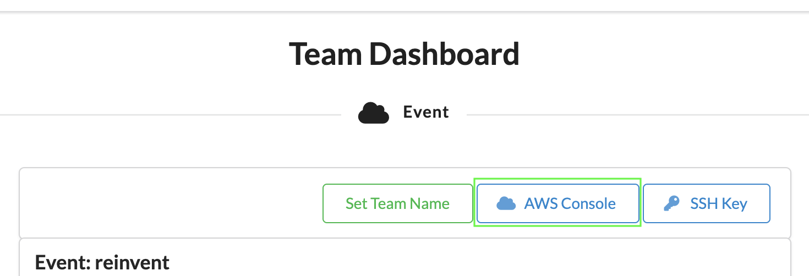Click the 'Event: reinvent' heading

(102, 262)
